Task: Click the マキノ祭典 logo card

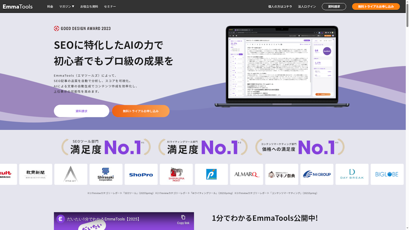Action: tap(282, 174)
